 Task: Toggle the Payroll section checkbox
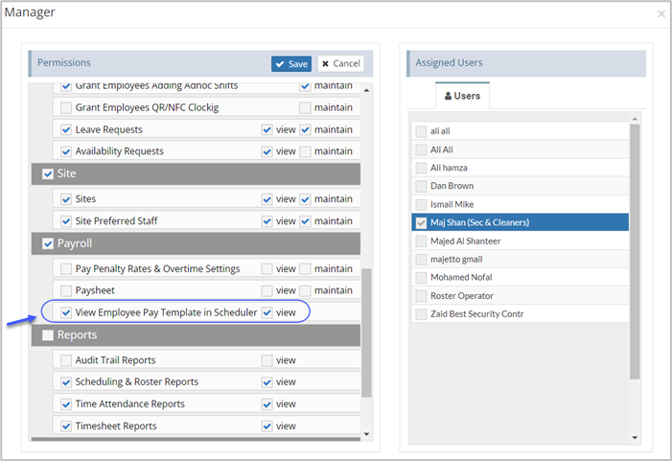point(48,243)
